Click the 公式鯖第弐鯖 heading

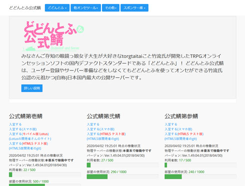(103, 116)
